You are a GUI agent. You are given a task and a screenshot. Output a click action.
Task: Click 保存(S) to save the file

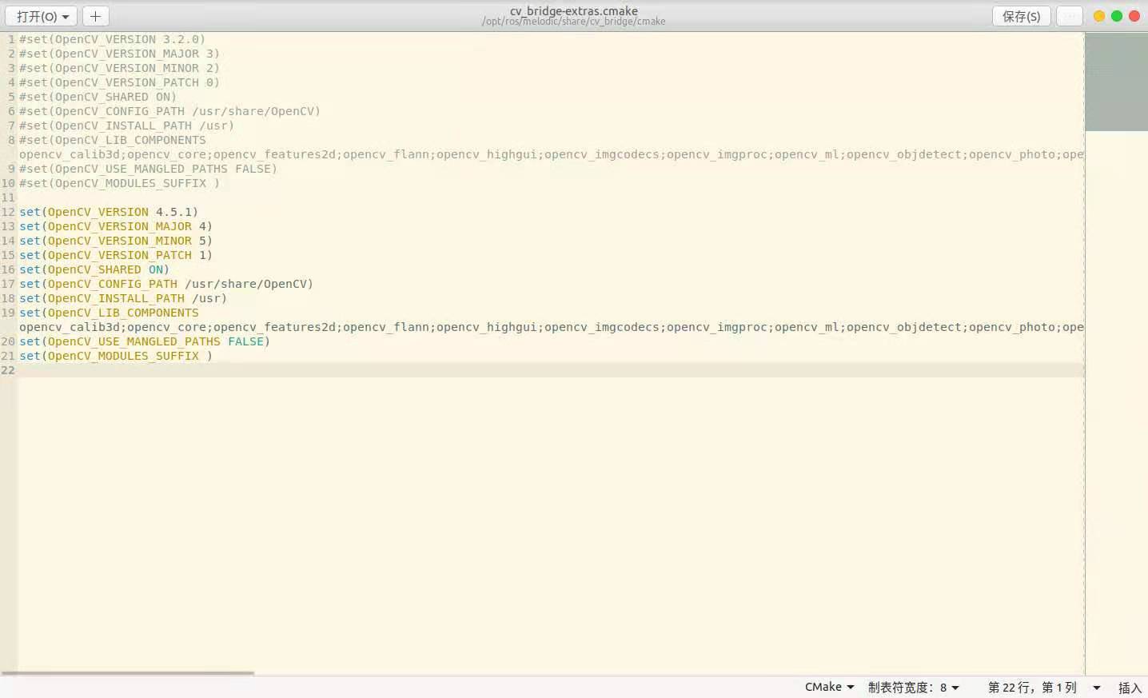point(1021,16)
